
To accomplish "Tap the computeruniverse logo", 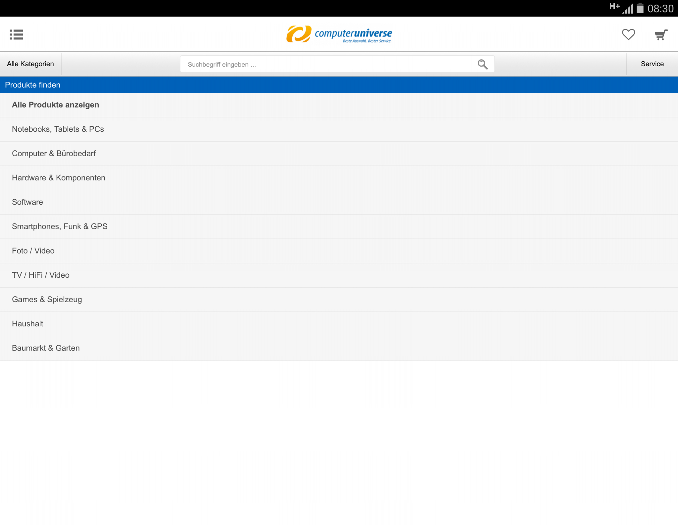I will (339, 34).
